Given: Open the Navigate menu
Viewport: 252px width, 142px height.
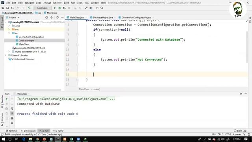Looking at the screenshot, I should click(x=30, y=3).
